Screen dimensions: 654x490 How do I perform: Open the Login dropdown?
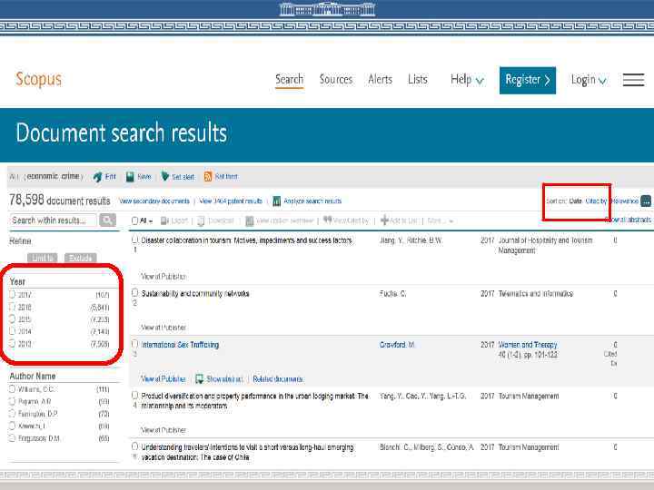pyautogui.click(x=589, y=80)
